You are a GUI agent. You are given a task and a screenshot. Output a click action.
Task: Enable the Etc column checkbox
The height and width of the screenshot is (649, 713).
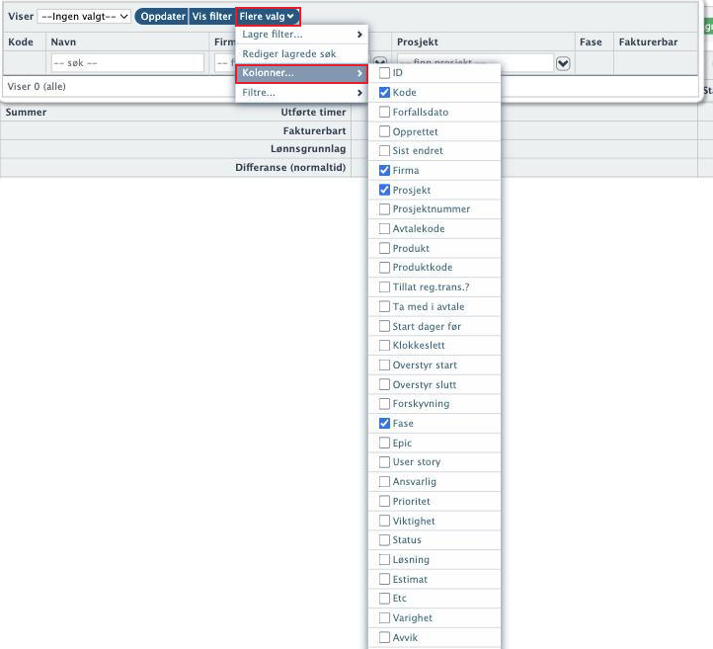click(385, 598)
